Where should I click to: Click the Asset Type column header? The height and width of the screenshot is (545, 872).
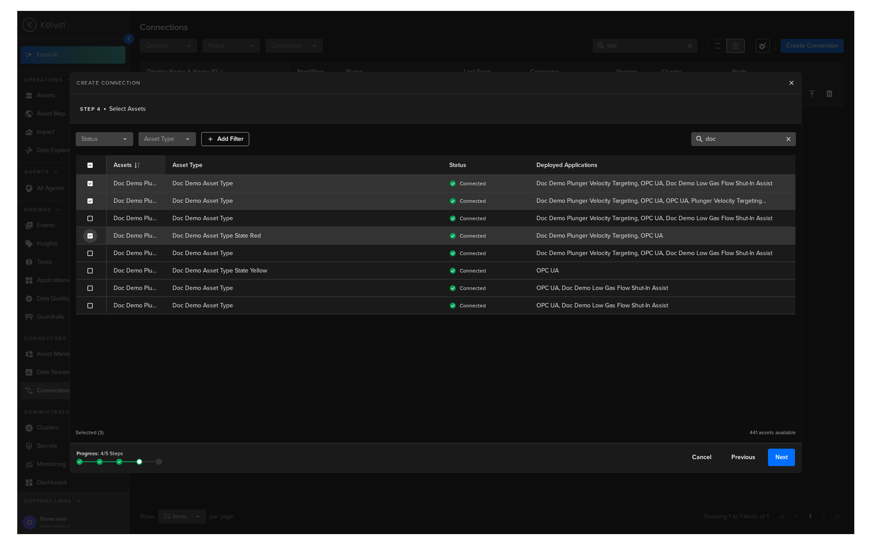click(x=187, y=165)
